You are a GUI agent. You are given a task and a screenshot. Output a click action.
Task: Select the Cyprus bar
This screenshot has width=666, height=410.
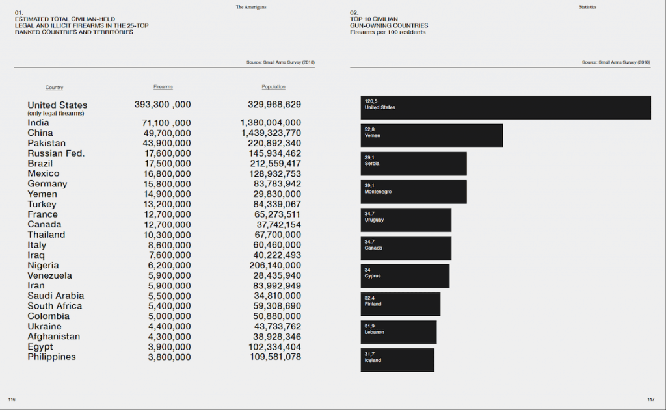(405, 276)
